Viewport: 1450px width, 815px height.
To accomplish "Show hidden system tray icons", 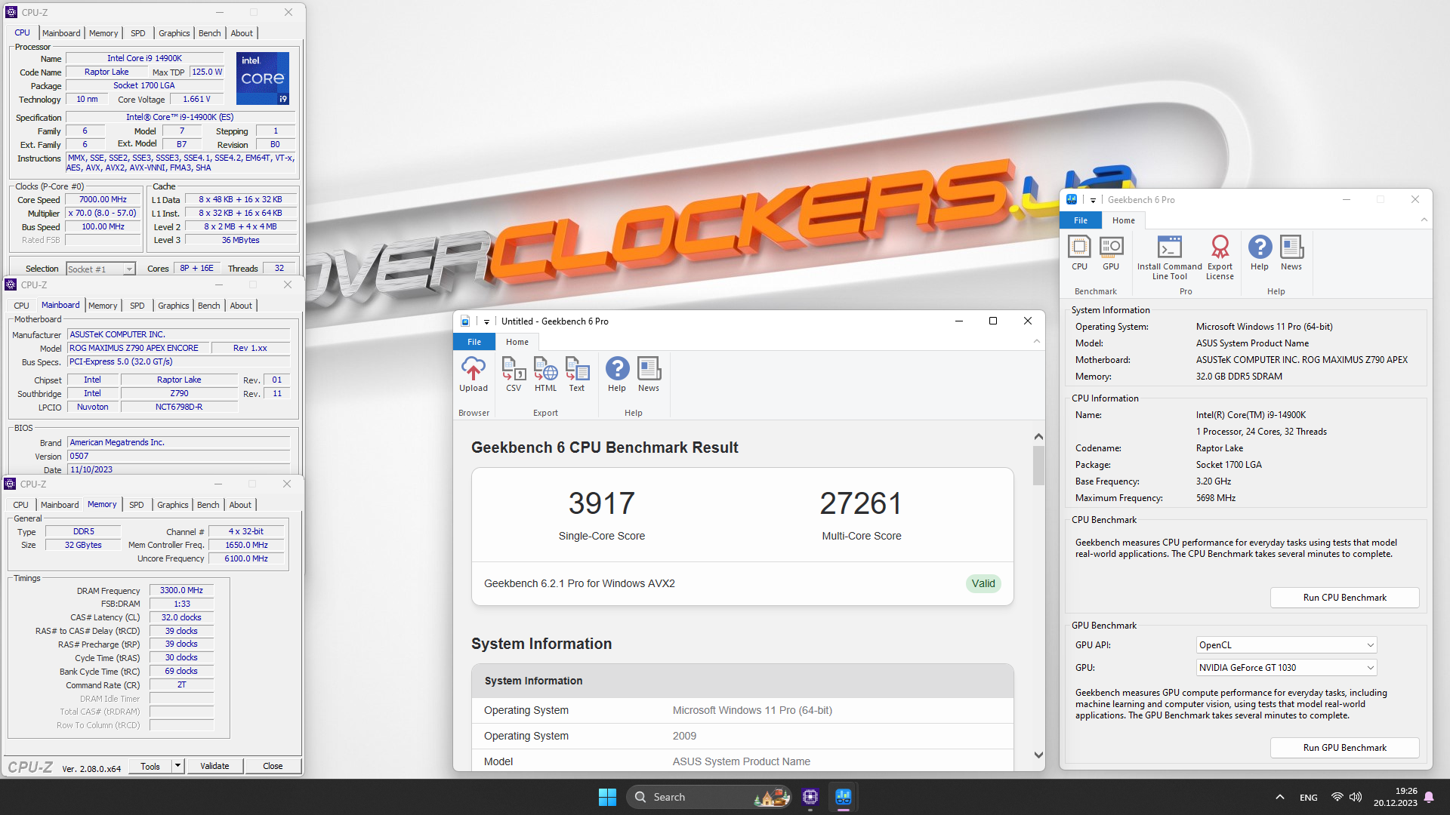I will coord(1280,797).
